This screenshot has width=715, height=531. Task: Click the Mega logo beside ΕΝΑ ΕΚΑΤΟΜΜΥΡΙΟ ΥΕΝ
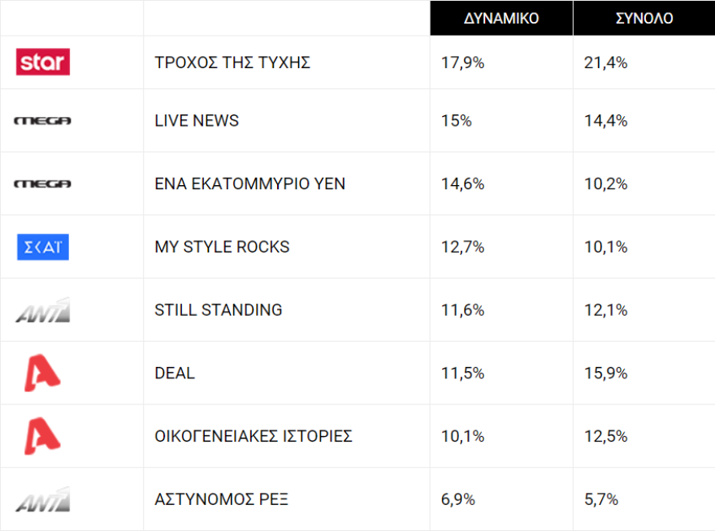[x=43, y=184]
